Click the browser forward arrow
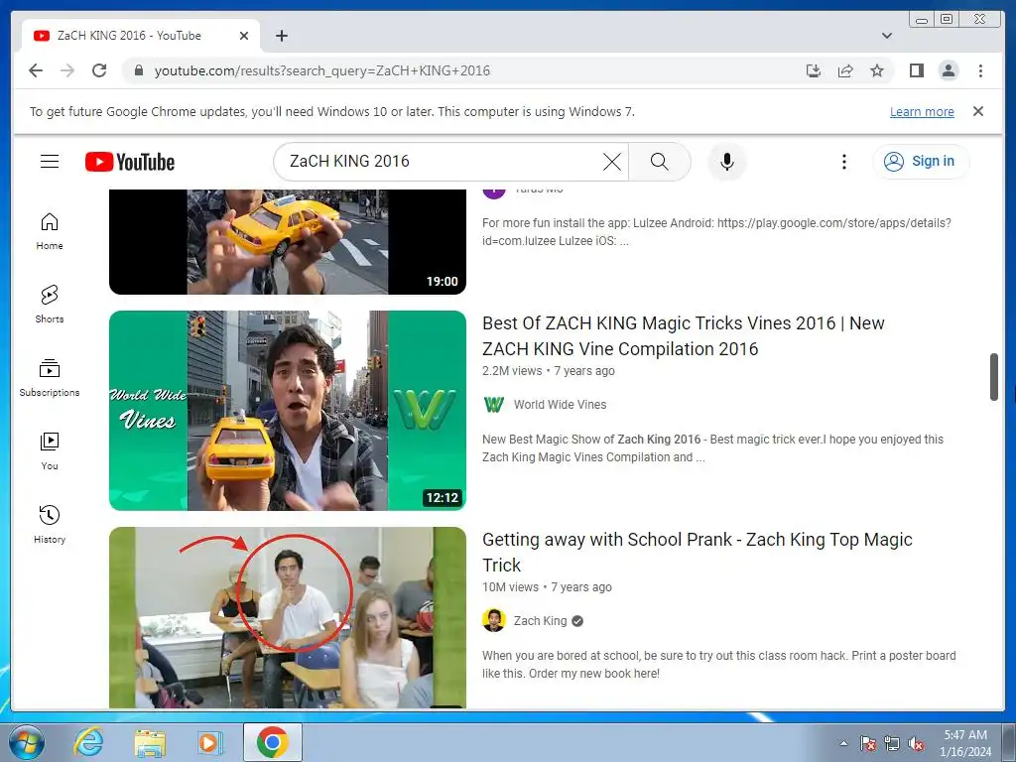This screenshot has height=762, width=1016. click(x=67, y=70)
